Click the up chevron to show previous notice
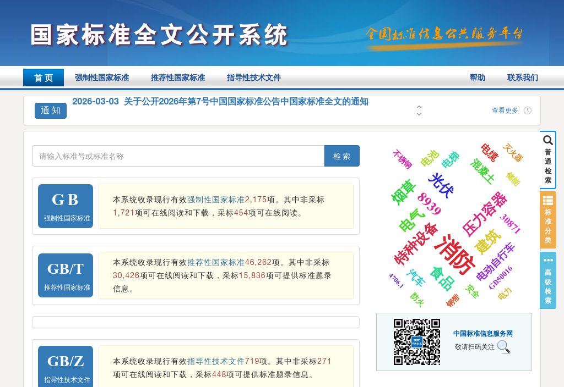 coord(419,107)
